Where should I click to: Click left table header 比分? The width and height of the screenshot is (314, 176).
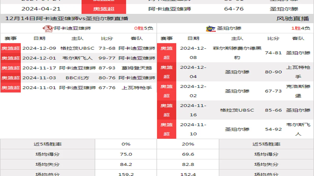click(107, 38)
